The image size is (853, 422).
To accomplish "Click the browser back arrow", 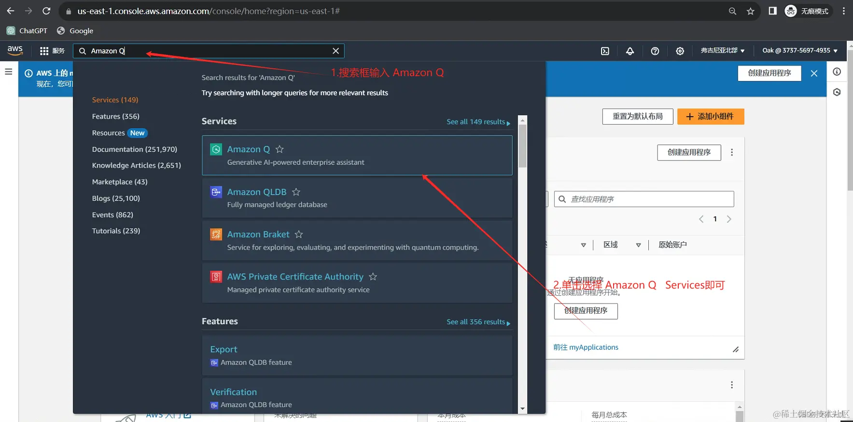I will click(x=11, y=11).
